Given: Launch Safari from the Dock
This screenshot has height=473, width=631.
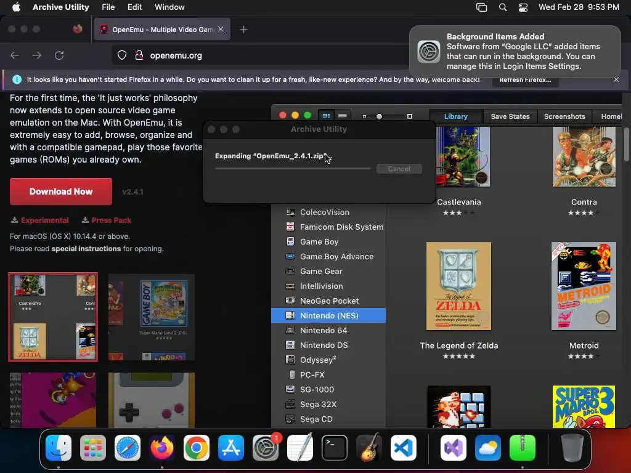Looking at the screenshot, I should pos(128,448).
